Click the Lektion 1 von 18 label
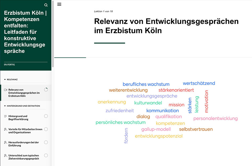The width and height of the screenshot is (252, 166). point(103,11)
